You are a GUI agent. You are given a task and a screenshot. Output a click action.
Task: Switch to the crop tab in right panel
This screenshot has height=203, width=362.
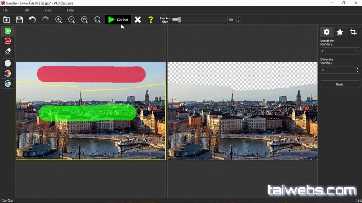353,32
